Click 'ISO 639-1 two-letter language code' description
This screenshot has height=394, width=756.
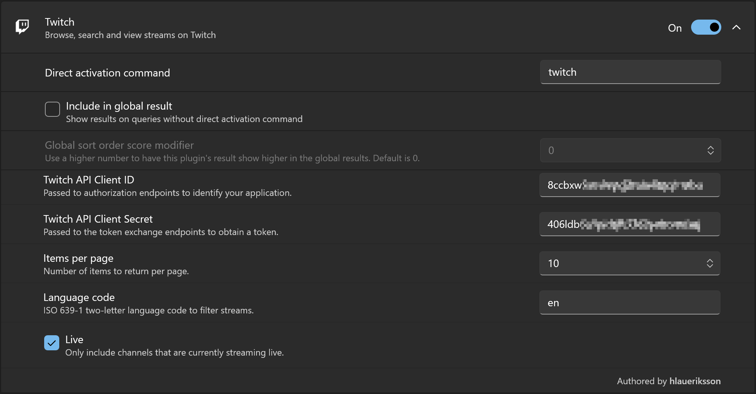(148, 310)
